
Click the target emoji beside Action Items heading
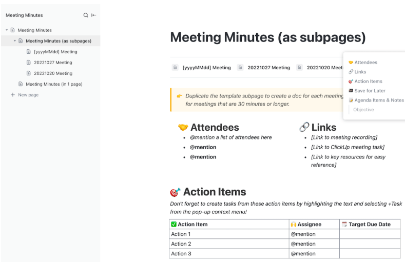175,192
